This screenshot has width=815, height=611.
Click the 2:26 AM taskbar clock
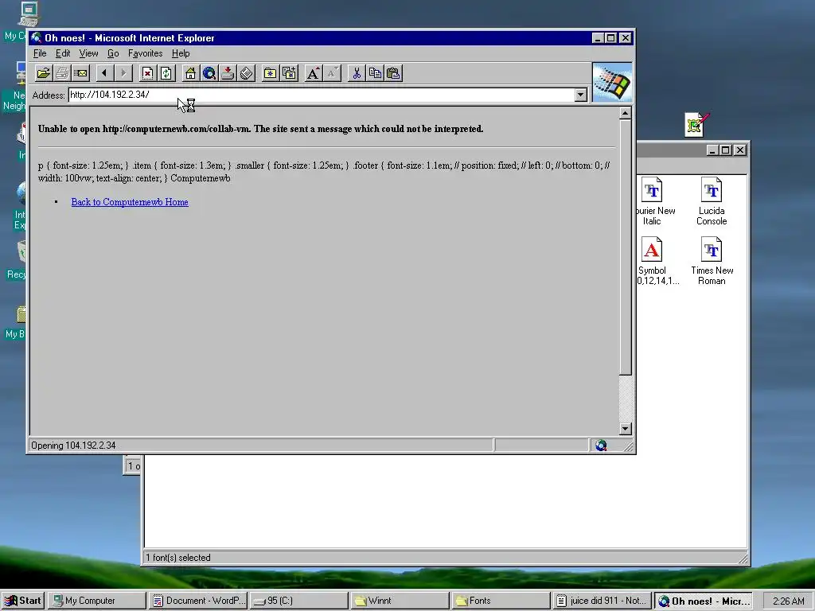pyautogui.click(x=788, y=601)
